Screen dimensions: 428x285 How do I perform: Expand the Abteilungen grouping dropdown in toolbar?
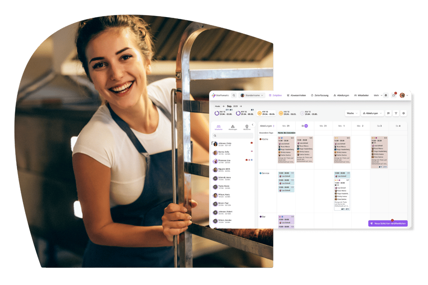pos(372,113)
